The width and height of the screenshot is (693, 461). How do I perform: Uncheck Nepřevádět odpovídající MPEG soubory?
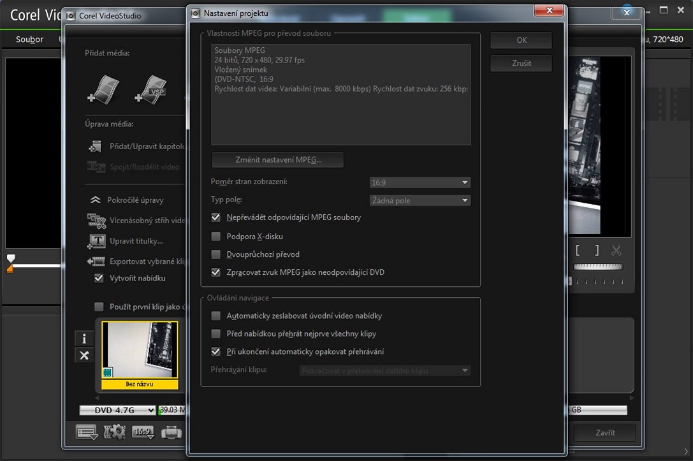[216, 217]
